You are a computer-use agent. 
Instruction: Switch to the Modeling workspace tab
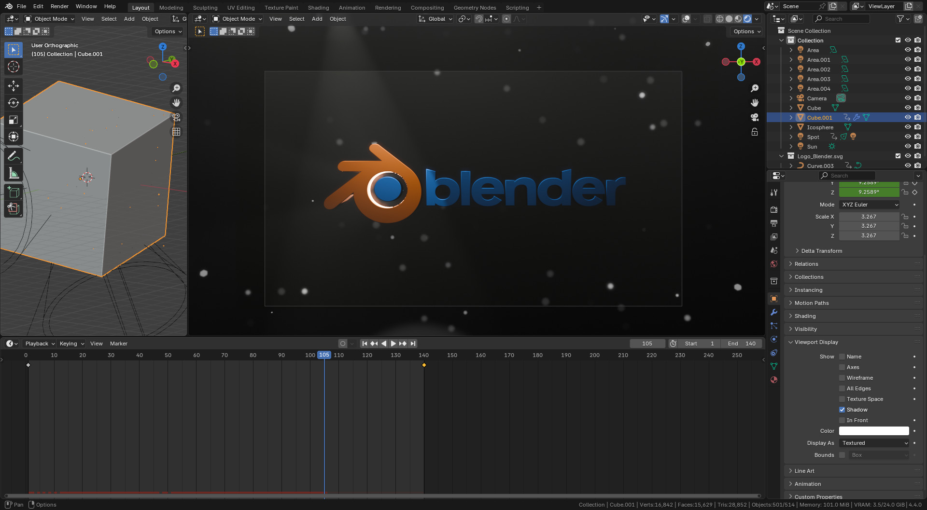click(171, 8)
